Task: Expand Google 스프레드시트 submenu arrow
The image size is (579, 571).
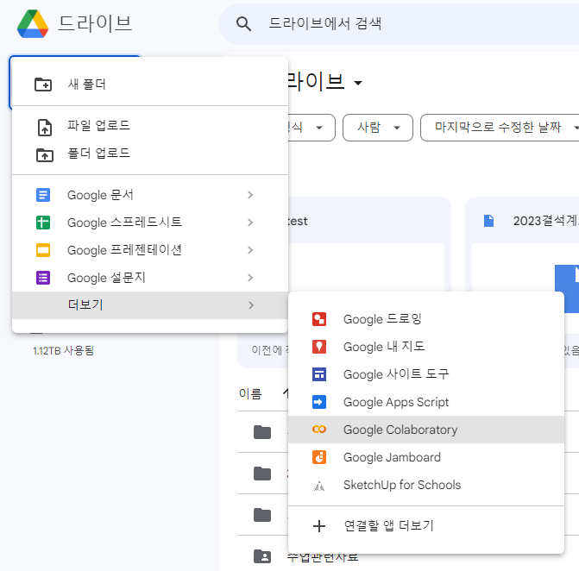Action: (250, 223)
